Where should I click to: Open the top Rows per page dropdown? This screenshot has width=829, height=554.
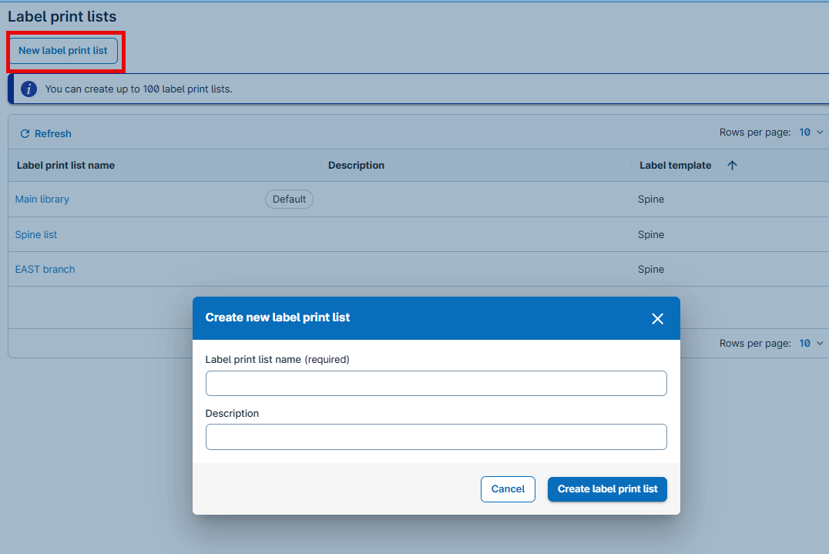click(811, 133)
